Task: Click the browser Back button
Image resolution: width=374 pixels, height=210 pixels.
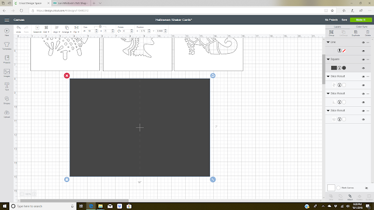Action: [x=5, y=10]
